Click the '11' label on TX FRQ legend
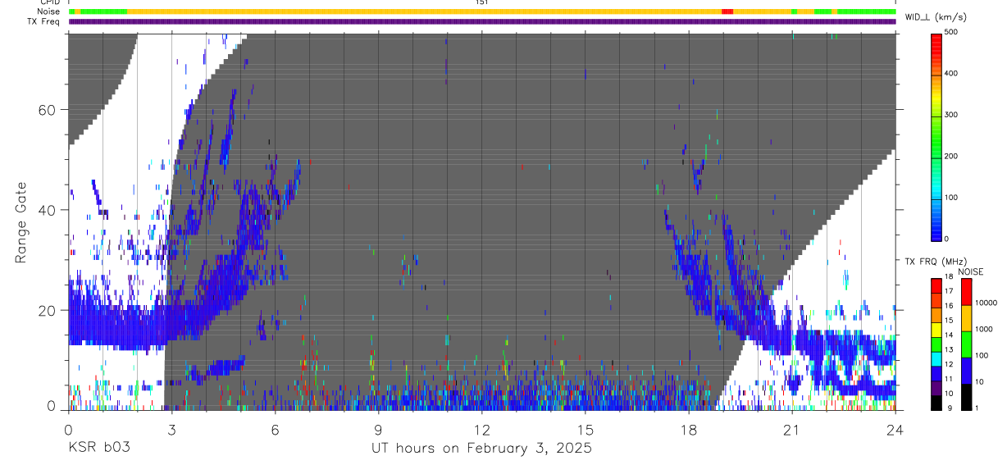Viewport: 1007px width, 465px height. pyautogui.click(x=950, y=380)
